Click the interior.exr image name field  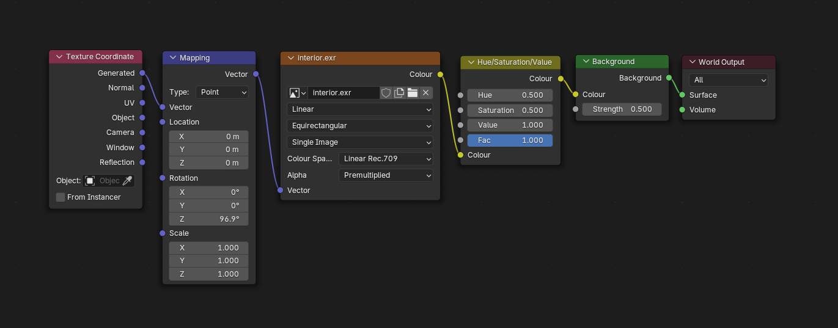coord(342,93)
